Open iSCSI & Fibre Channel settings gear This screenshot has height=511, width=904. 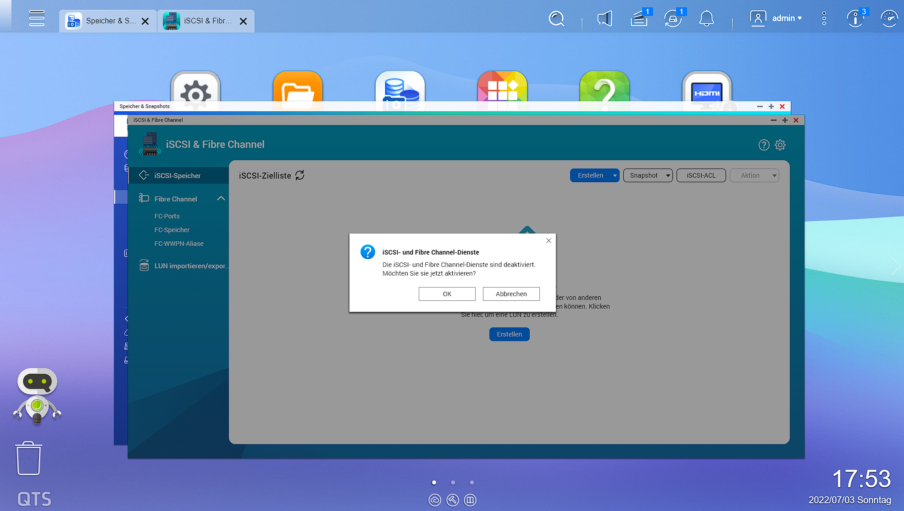[780, 145]
